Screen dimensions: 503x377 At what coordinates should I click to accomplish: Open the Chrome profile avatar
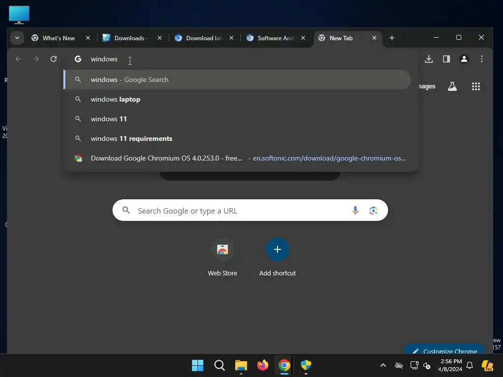click(464, 59)
